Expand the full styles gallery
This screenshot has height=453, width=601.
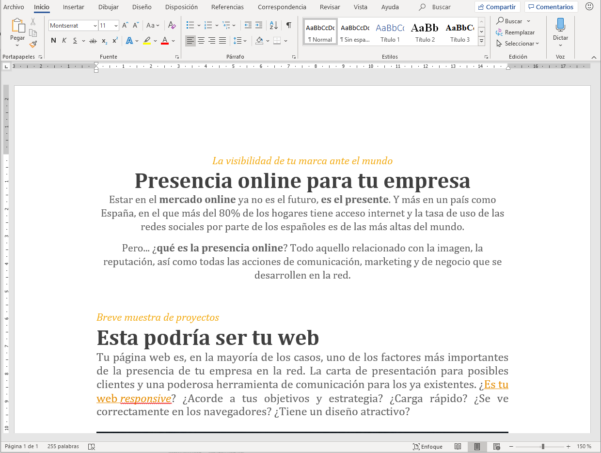pyautogui.click(x=481, y=42)
